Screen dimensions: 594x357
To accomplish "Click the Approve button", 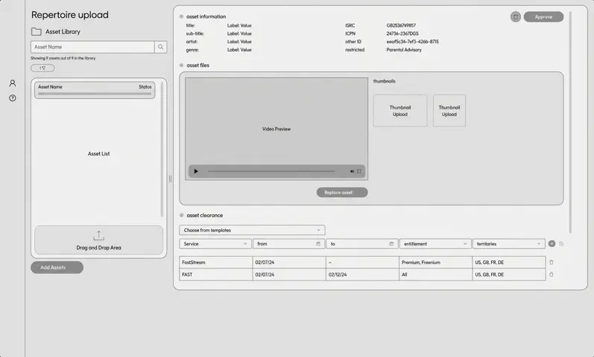I will tap(543, 16).
